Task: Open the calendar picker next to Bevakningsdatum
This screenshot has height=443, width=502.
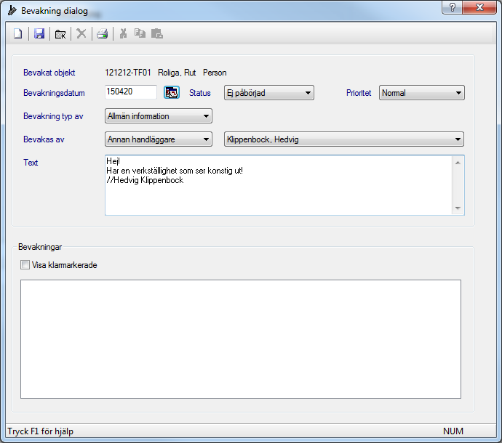Action: [x=172, y=93]
